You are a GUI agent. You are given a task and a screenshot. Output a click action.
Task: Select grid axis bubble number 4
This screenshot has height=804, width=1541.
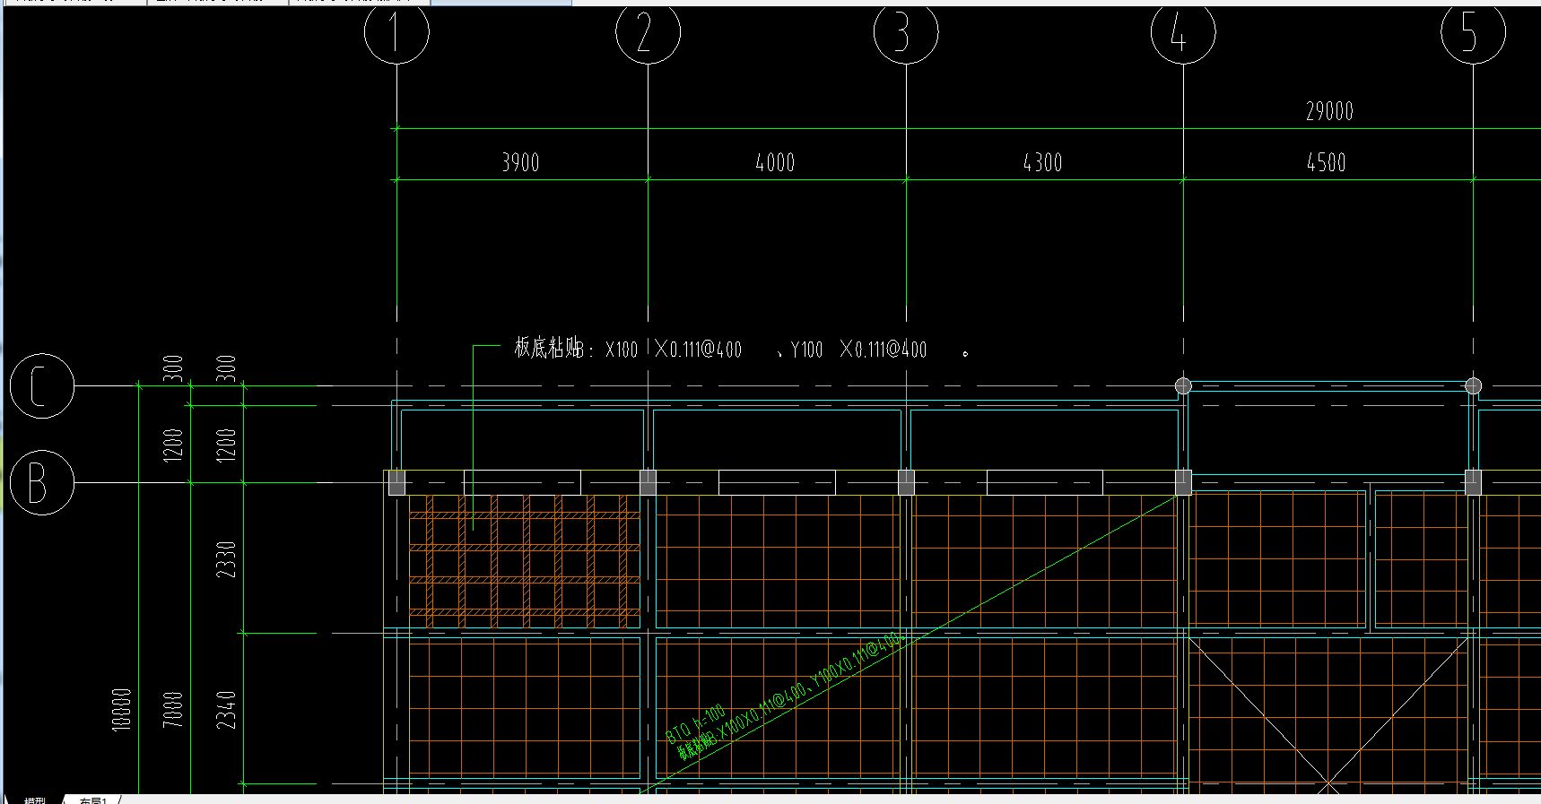click(1183, 32)
